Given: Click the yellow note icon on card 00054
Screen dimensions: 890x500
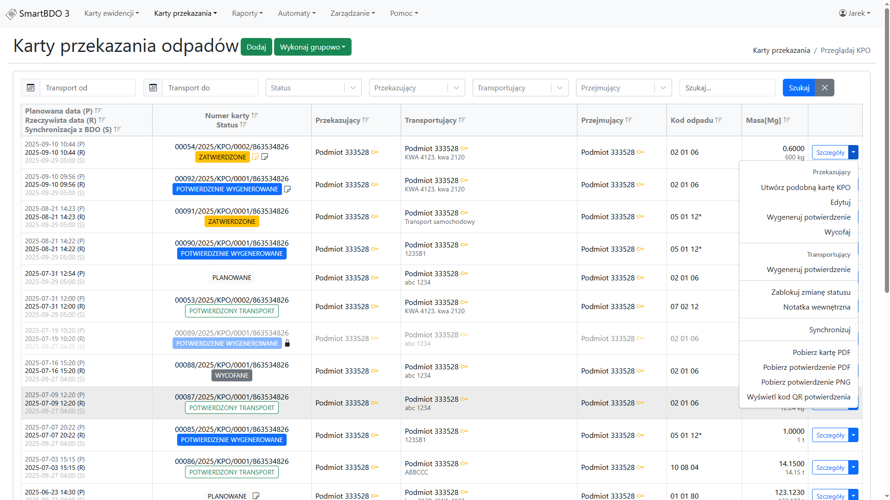Looking at the screenshot, I should click(x=255, y=157).
